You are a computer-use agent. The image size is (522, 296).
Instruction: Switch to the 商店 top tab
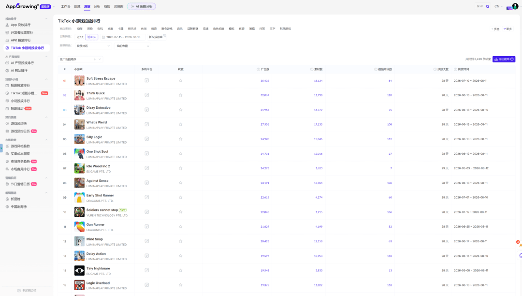(107, 6)
